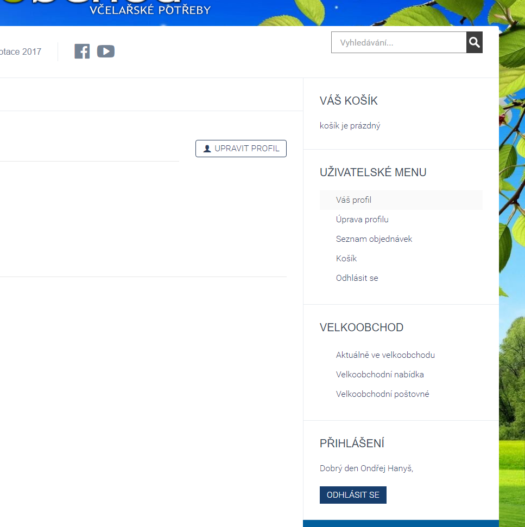The image size is (525, 527).
Task: Open Velkoobchodní poštovné link
Action: [383, 394]
